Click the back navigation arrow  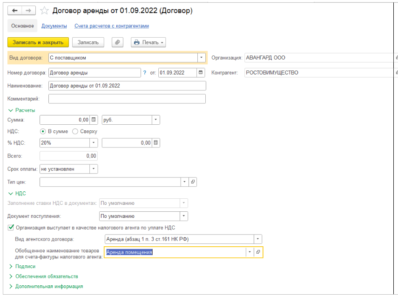point(14,10)
